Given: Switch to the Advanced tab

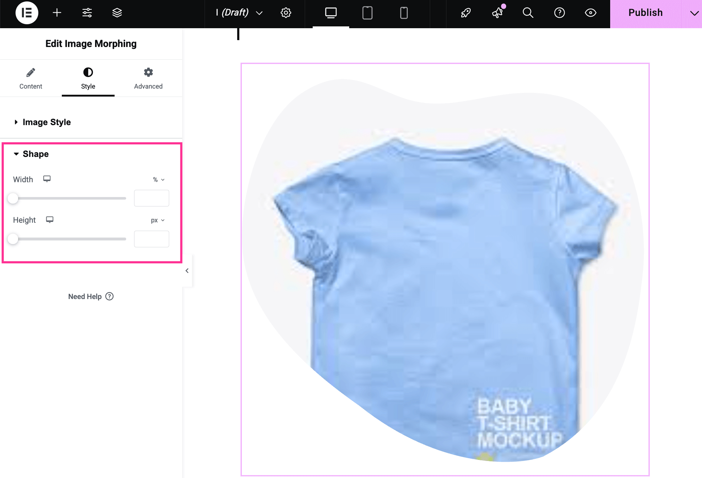Looking at the screenshot, I should (x=148, y=78).
